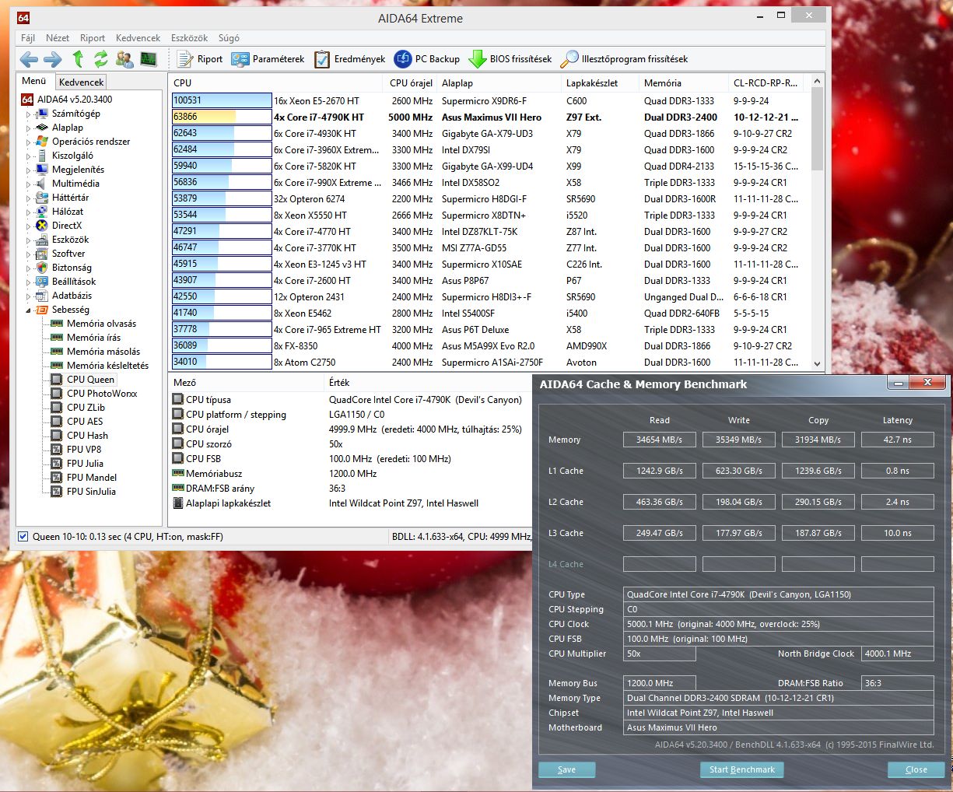
Task: Expand the Számítógép tree node
Action: (x=29, y=114)
